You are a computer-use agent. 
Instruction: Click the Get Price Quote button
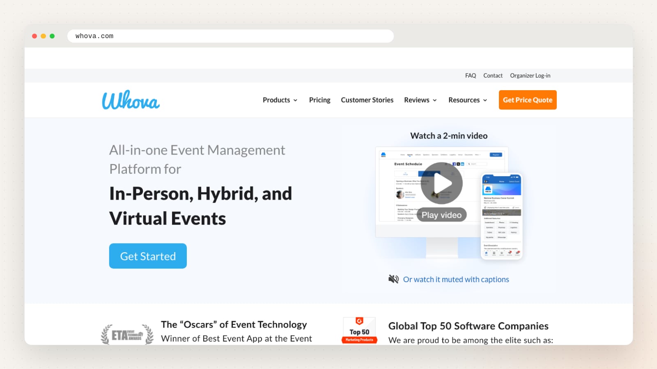[x=528, y=100]
